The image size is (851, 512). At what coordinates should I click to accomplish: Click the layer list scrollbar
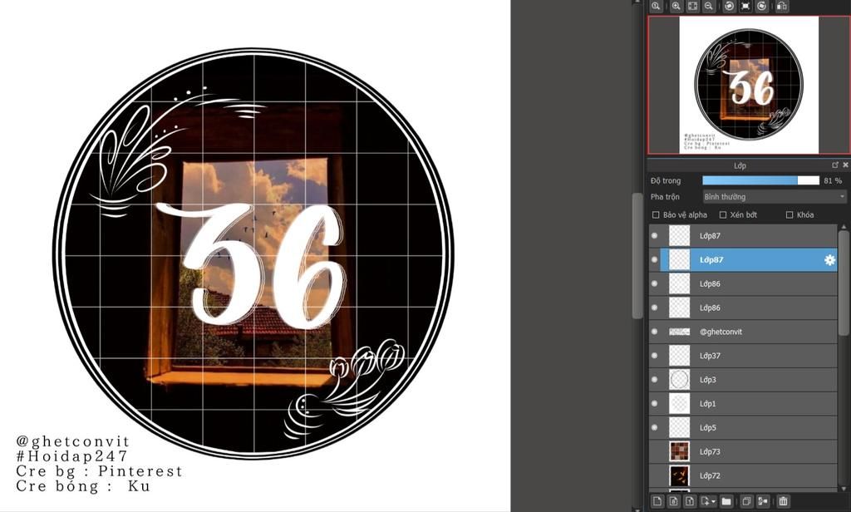coord(843,283)
